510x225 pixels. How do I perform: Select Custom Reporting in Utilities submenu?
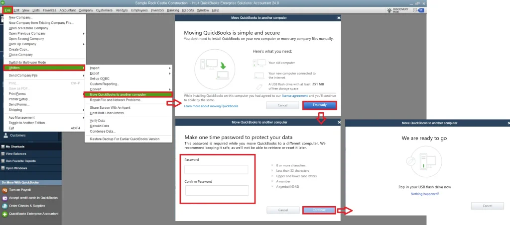pyautogui.click(x=105, y=84)
